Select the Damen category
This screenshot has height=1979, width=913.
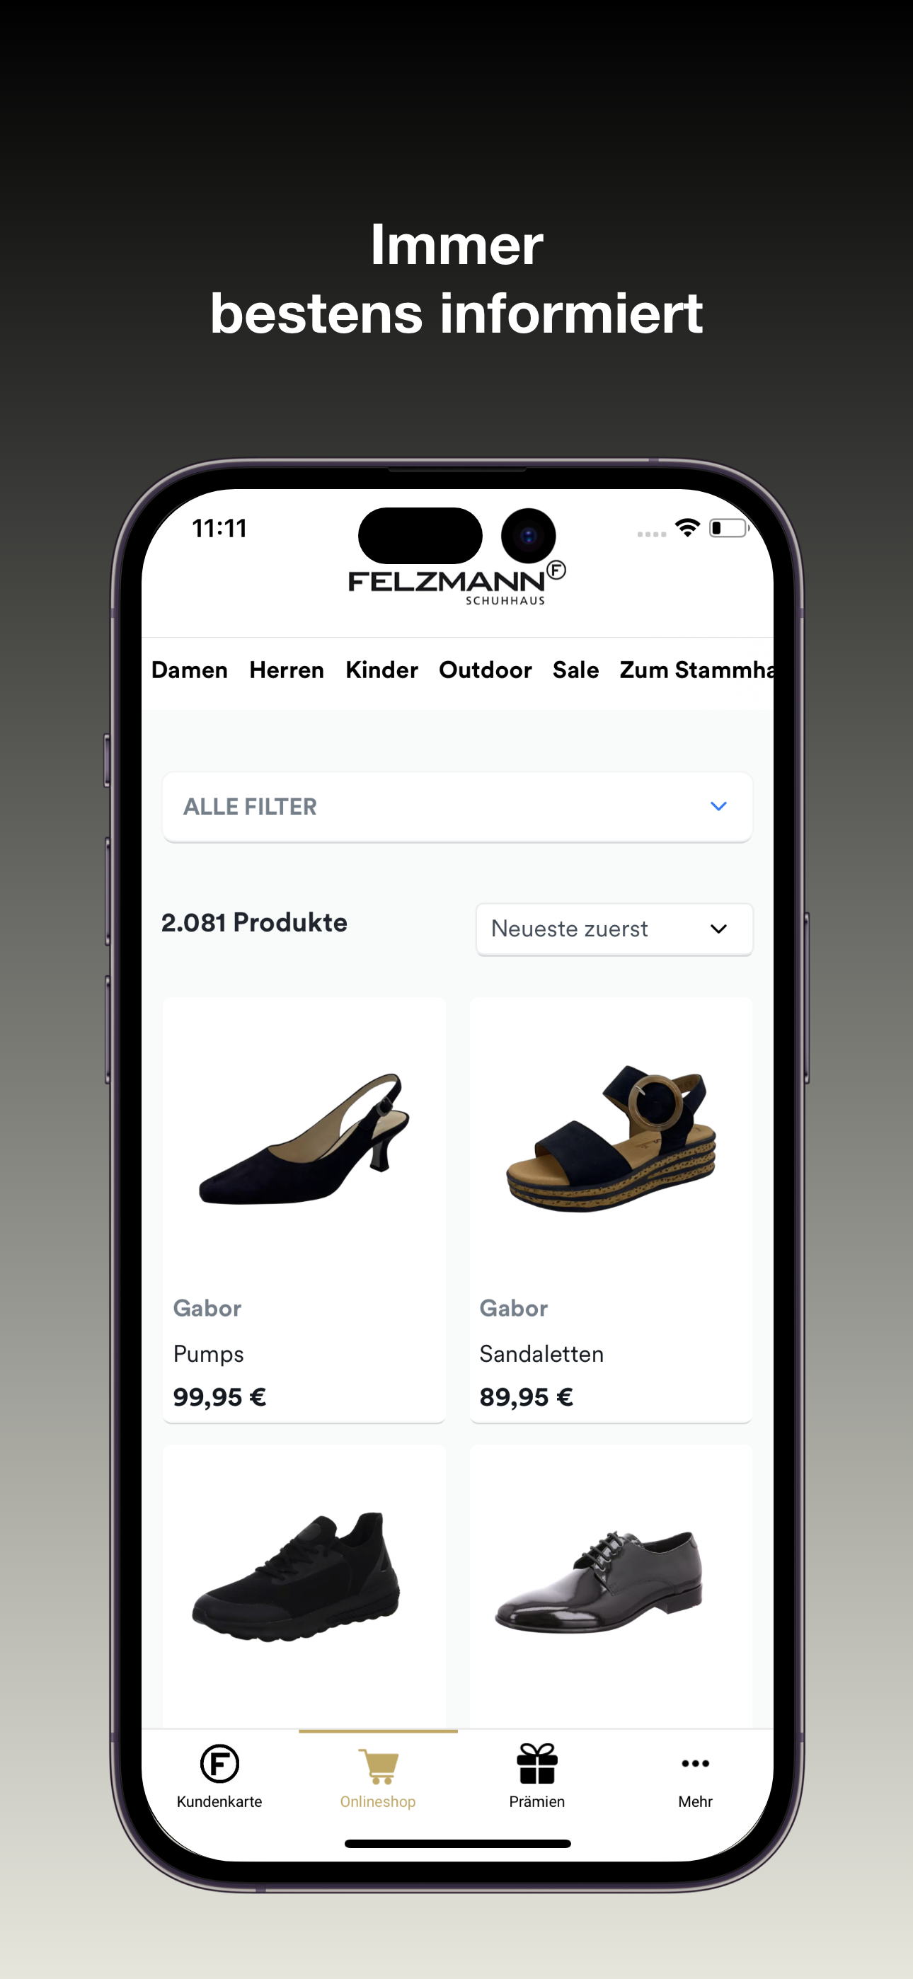[x=190, y=670]
